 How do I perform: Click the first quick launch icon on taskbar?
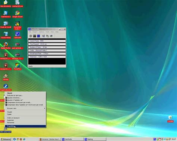(14, 139)
